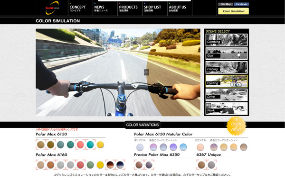The image size is (285, 180).
Task: Choose the light brown swatch in Polar Max 6150
Action: tap(41, 144)
